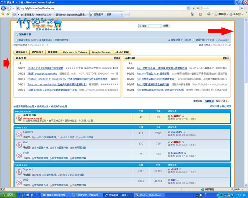Click the forum icon beside phpBB 3.0.X Mod
This screenshot has width=248, height=198.
click(x=19, y=145)
